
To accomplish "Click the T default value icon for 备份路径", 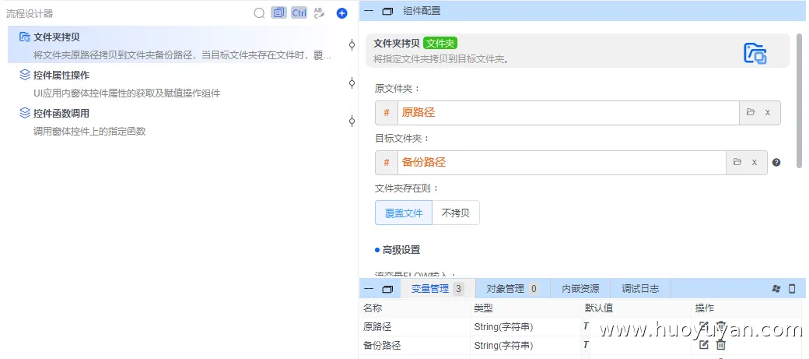I will [x=586, y=344].
